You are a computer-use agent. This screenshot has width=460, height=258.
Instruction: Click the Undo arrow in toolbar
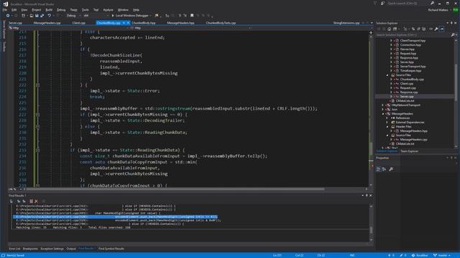50,16
